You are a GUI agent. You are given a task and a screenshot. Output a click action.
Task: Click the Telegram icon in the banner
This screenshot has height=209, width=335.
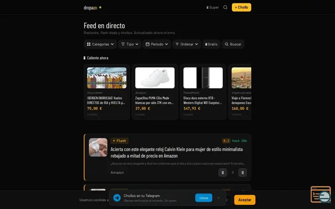coord(117,198)
